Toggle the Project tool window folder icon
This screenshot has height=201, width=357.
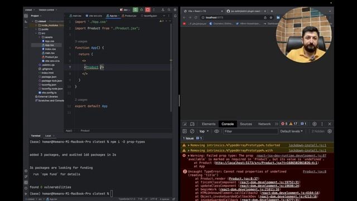tap(26, 16)
